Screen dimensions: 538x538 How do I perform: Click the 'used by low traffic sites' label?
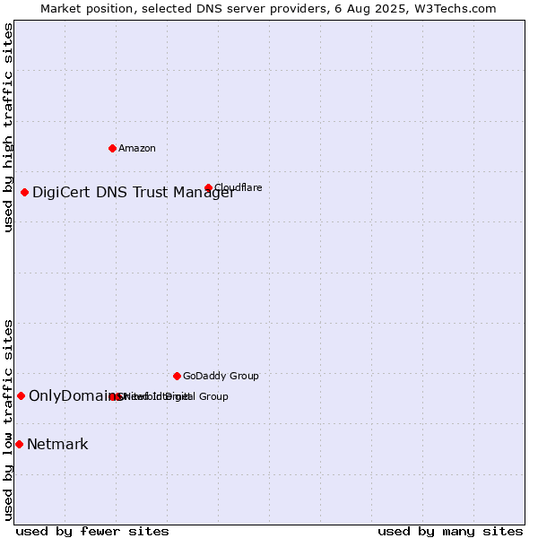point(8,421)
